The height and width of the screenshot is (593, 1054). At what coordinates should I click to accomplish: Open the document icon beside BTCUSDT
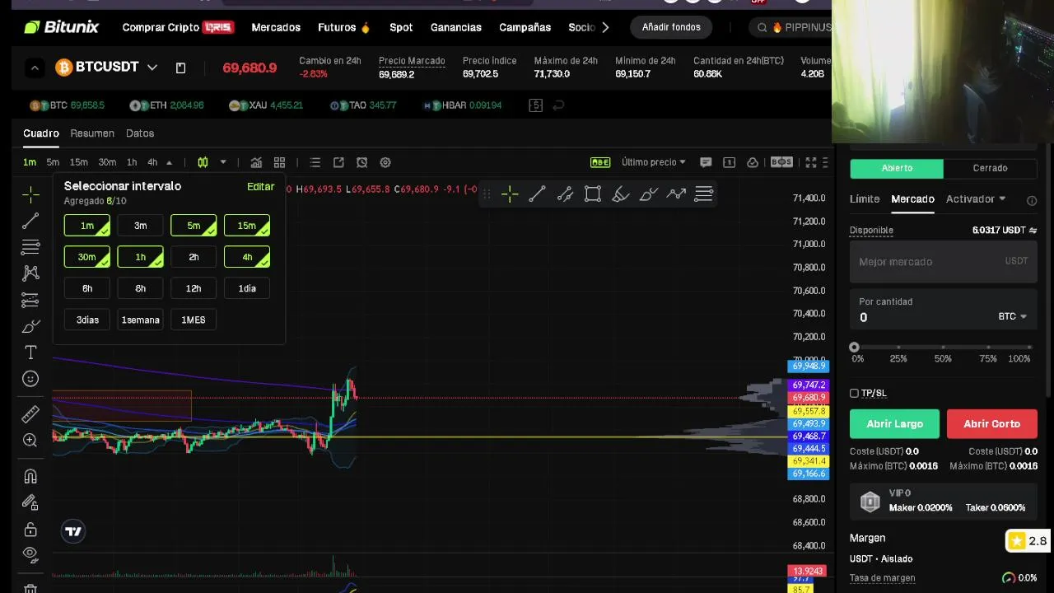(x=180, y=68)
